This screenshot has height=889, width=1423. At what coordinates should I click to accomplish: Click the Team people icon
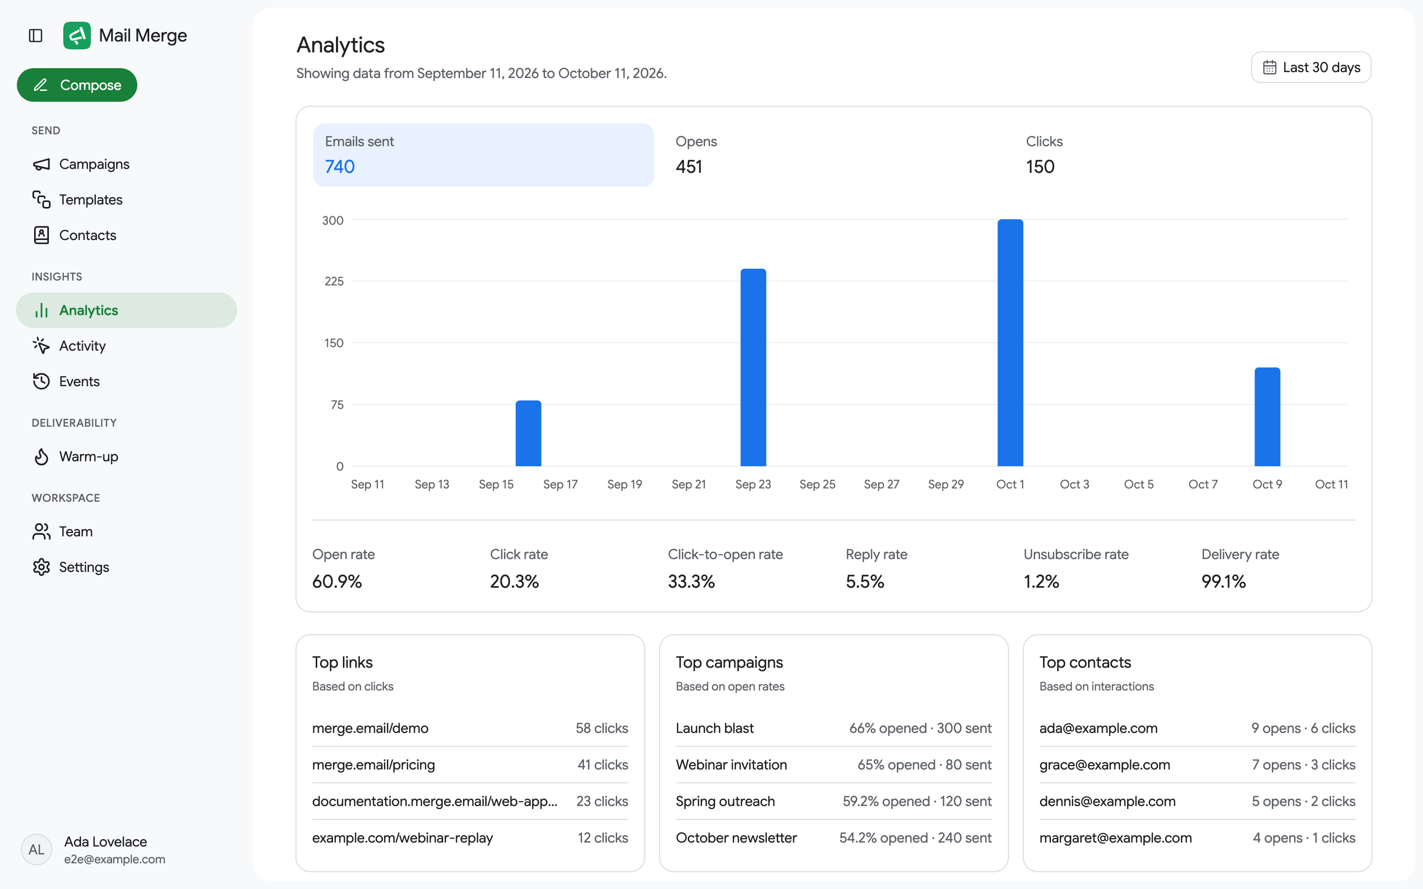(x=41, y=531)
